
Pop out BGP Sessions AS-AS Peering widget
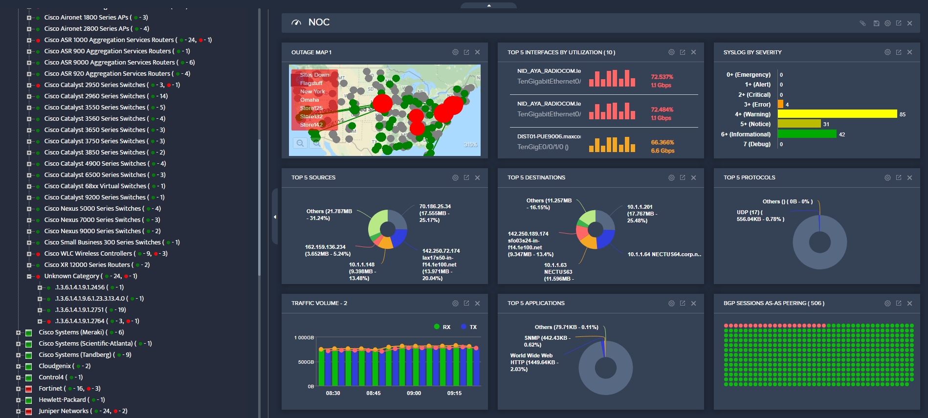(899, 303)
